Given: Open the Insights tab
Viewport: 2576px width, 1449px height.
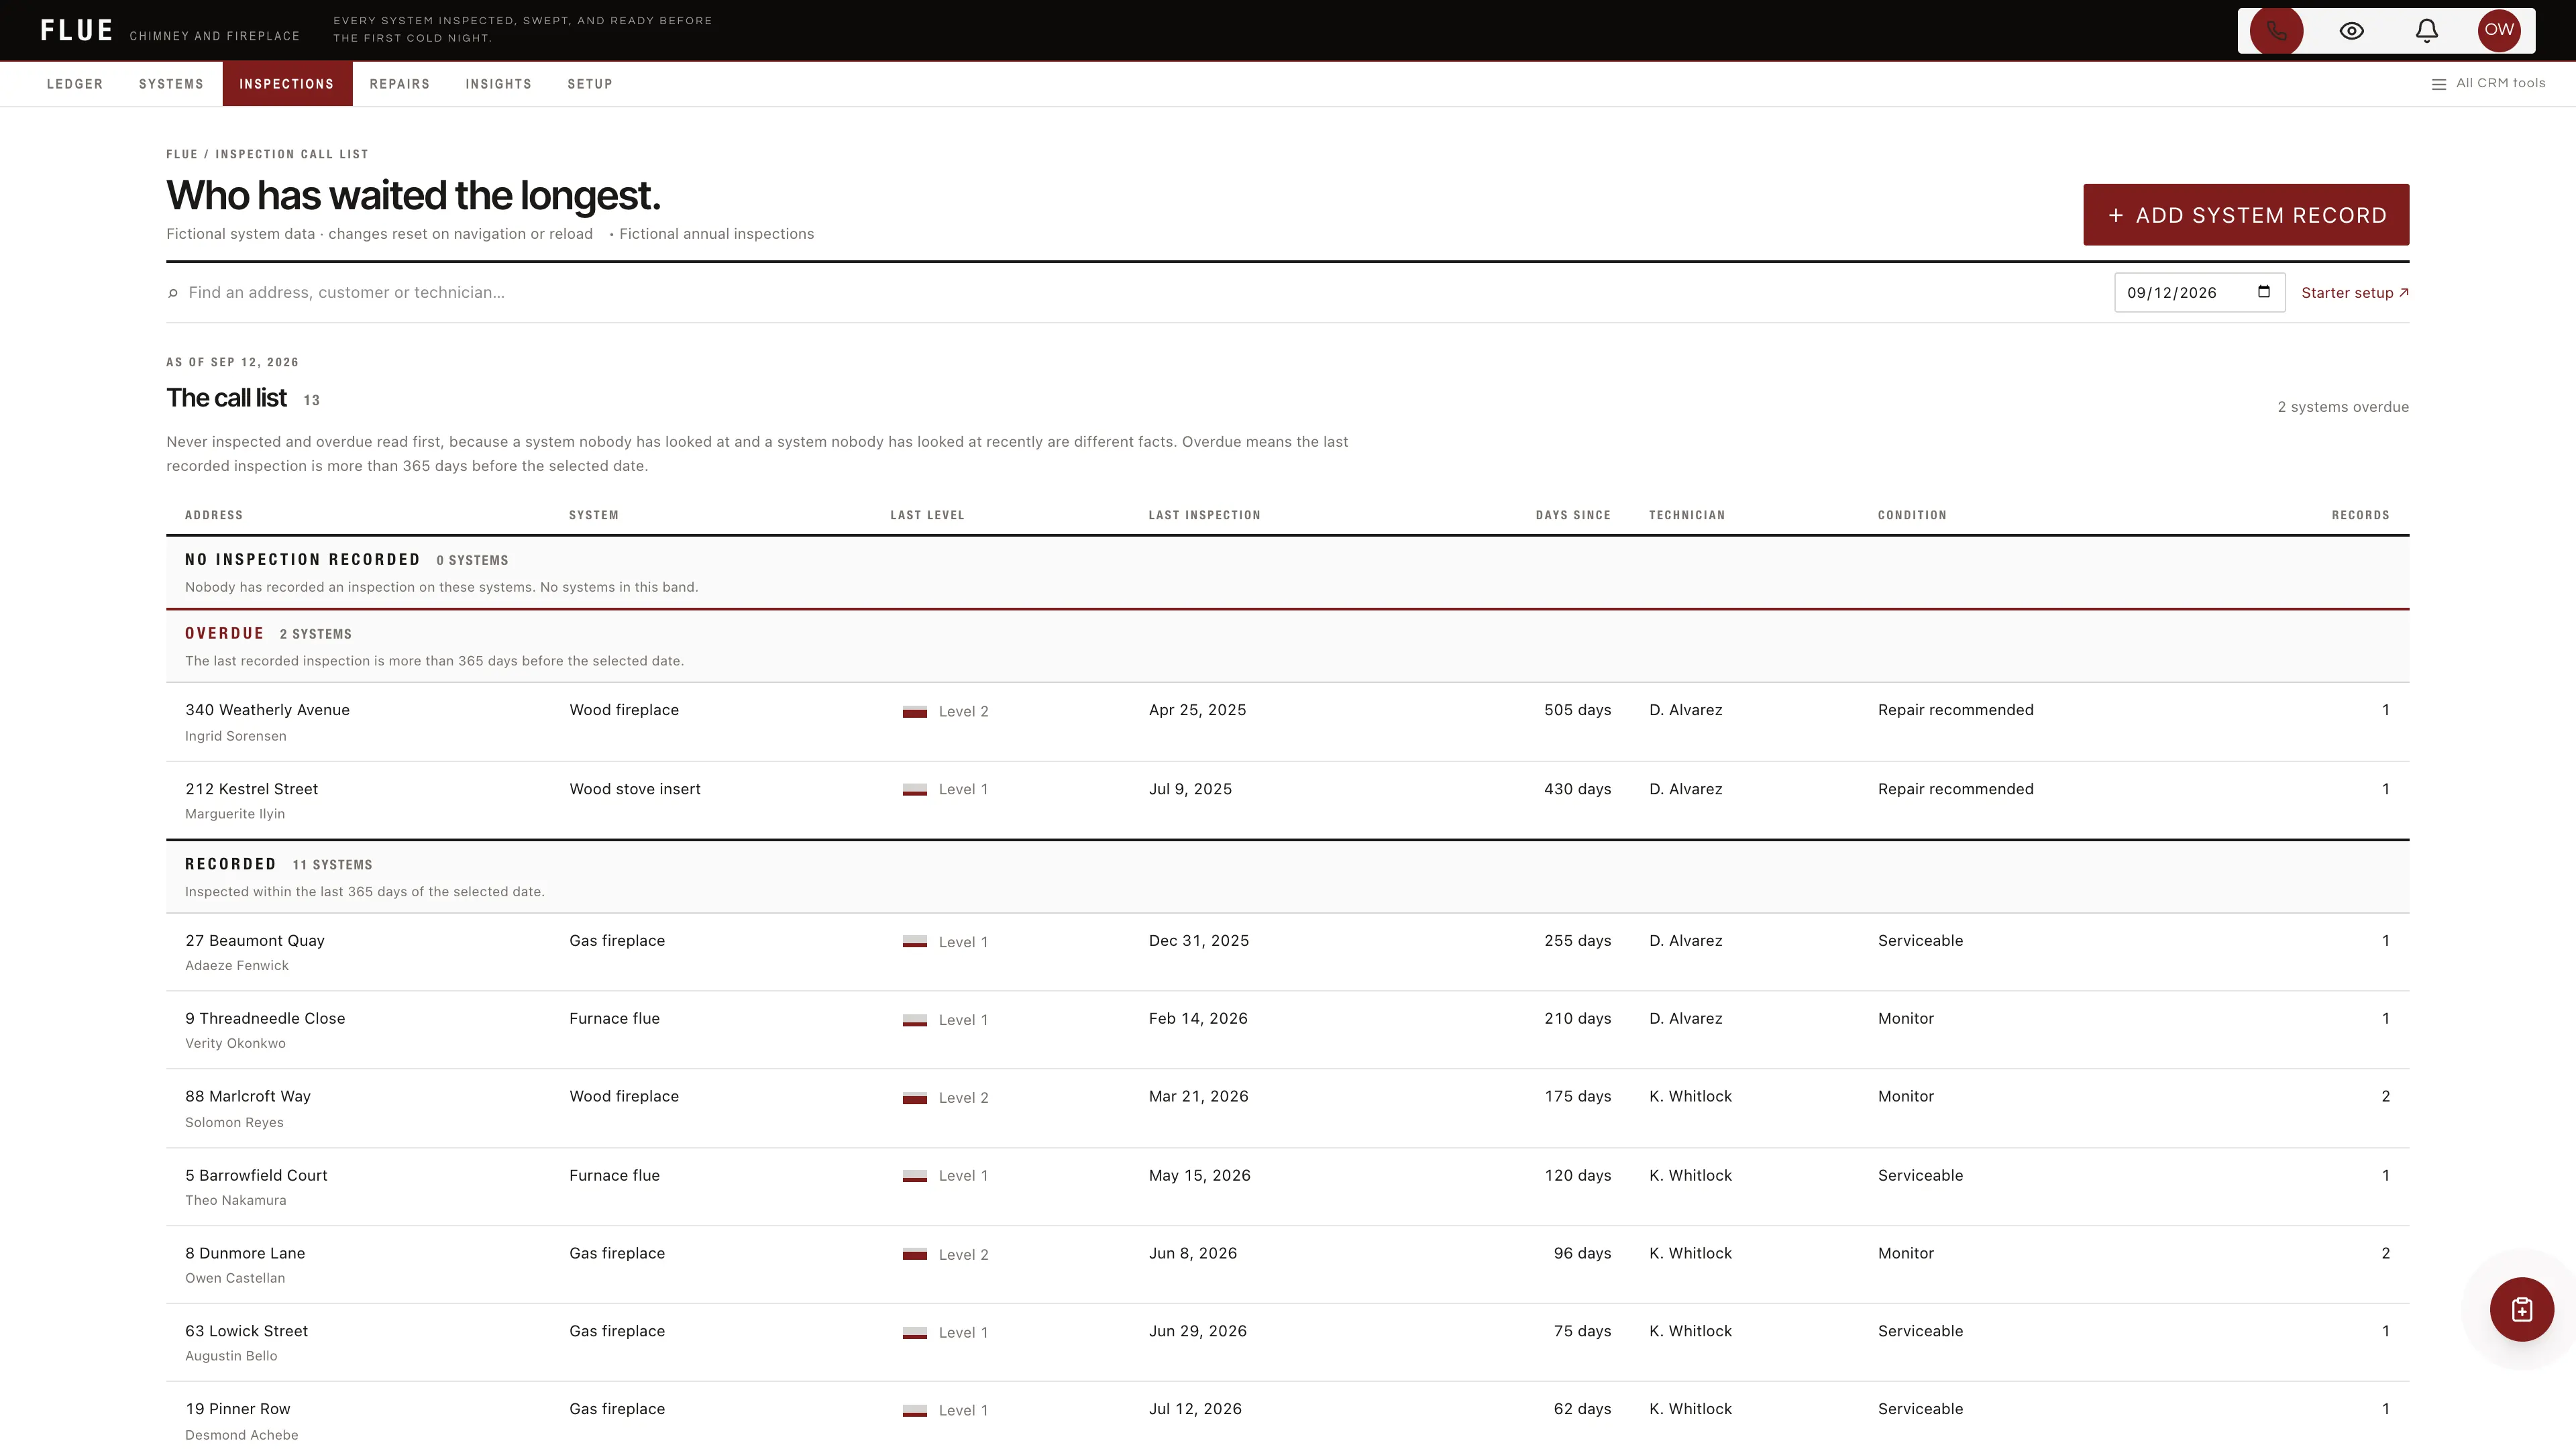Looking at the screenshot, I should (x=498, y=84).
